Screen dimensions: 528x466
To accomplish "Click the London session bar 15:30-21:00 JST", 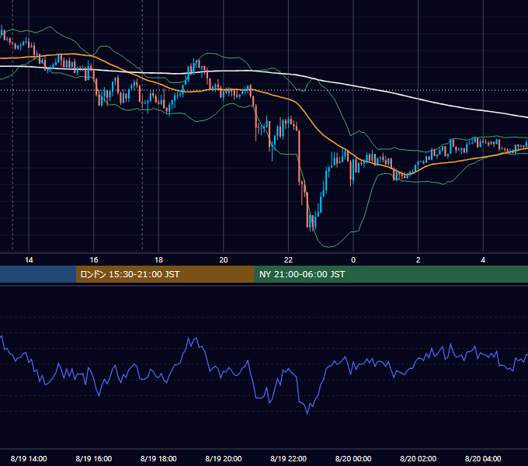I will coord(165,274).
